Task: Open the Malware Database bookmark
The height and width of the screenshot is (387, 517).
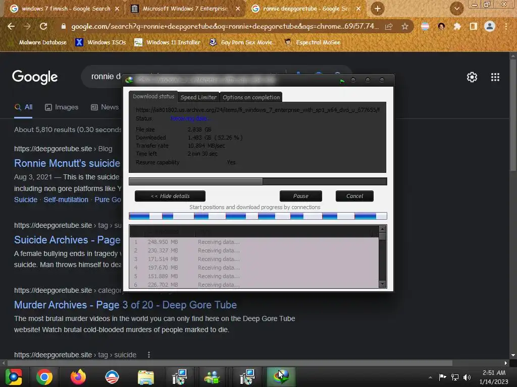Action: (42, 42)
